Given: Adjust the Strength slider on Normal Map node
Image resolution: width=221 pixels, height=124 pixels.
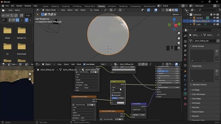Looking at the screenshot, I should tap(139, 115).
